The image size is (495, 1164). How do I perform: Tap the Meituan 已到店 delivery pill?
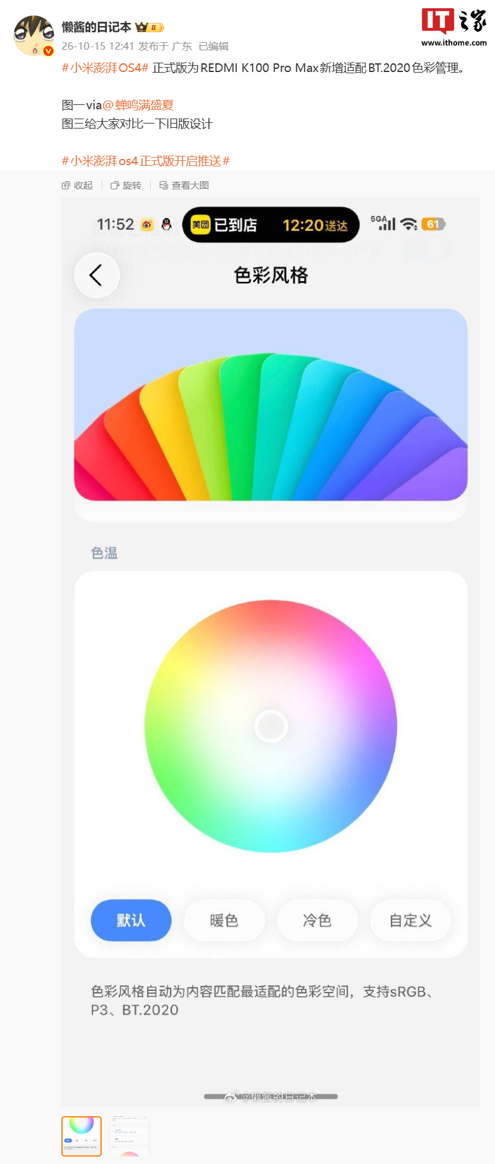click(270, 225)
